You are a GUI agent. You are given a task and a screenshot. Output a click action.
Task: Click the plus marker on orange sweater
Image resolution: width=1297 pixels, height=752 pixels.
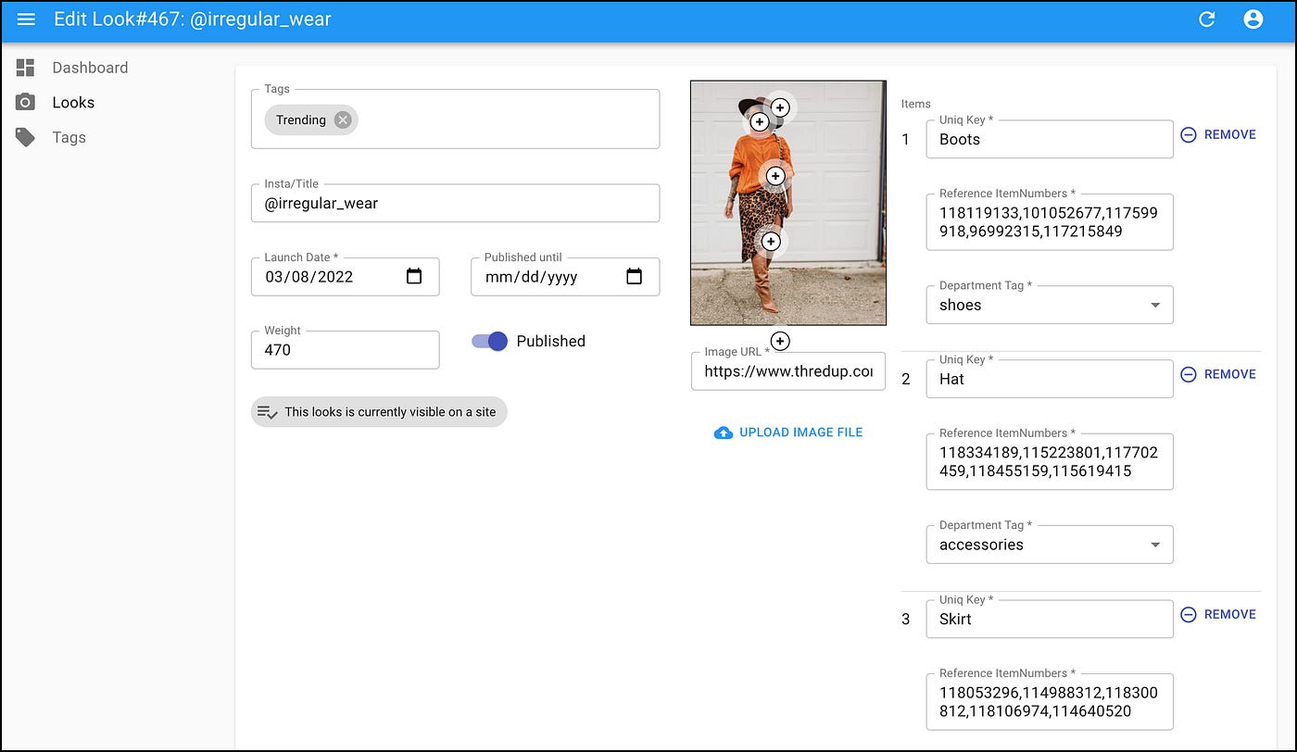(775, 176)
